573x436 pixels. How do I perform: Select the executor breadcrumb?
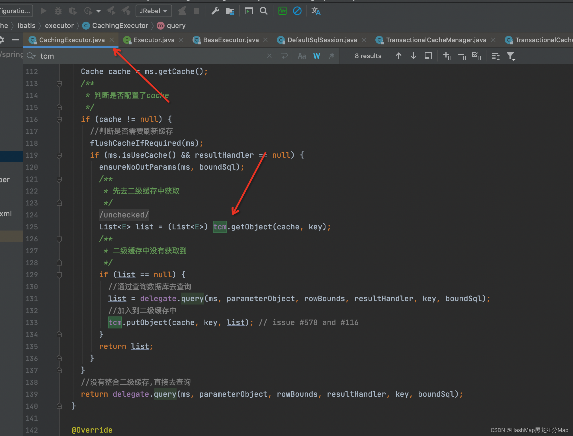click(x=59, y=26)
